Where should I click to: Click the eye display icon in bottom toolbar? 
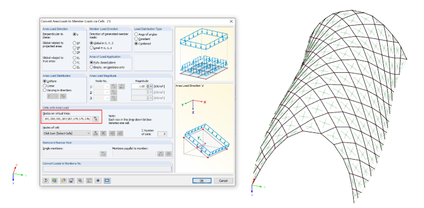pyautogui.click(x=98, y=181)
